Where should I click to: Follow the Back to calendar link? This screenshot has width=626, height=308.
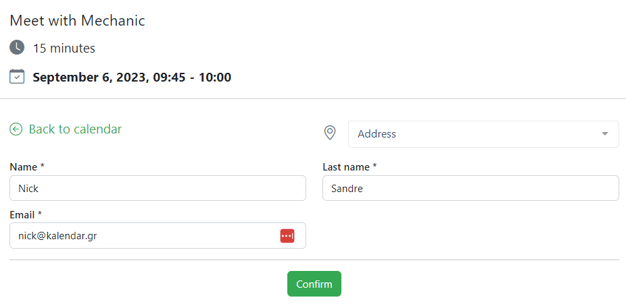(75, 129)
